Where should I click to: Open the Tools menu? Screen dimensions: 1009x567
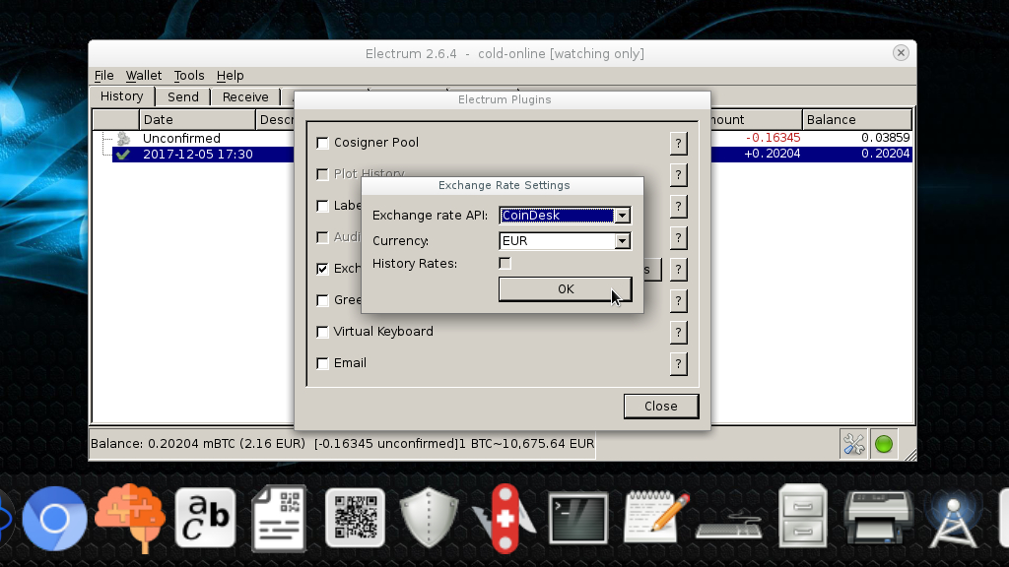coord(188,75)
